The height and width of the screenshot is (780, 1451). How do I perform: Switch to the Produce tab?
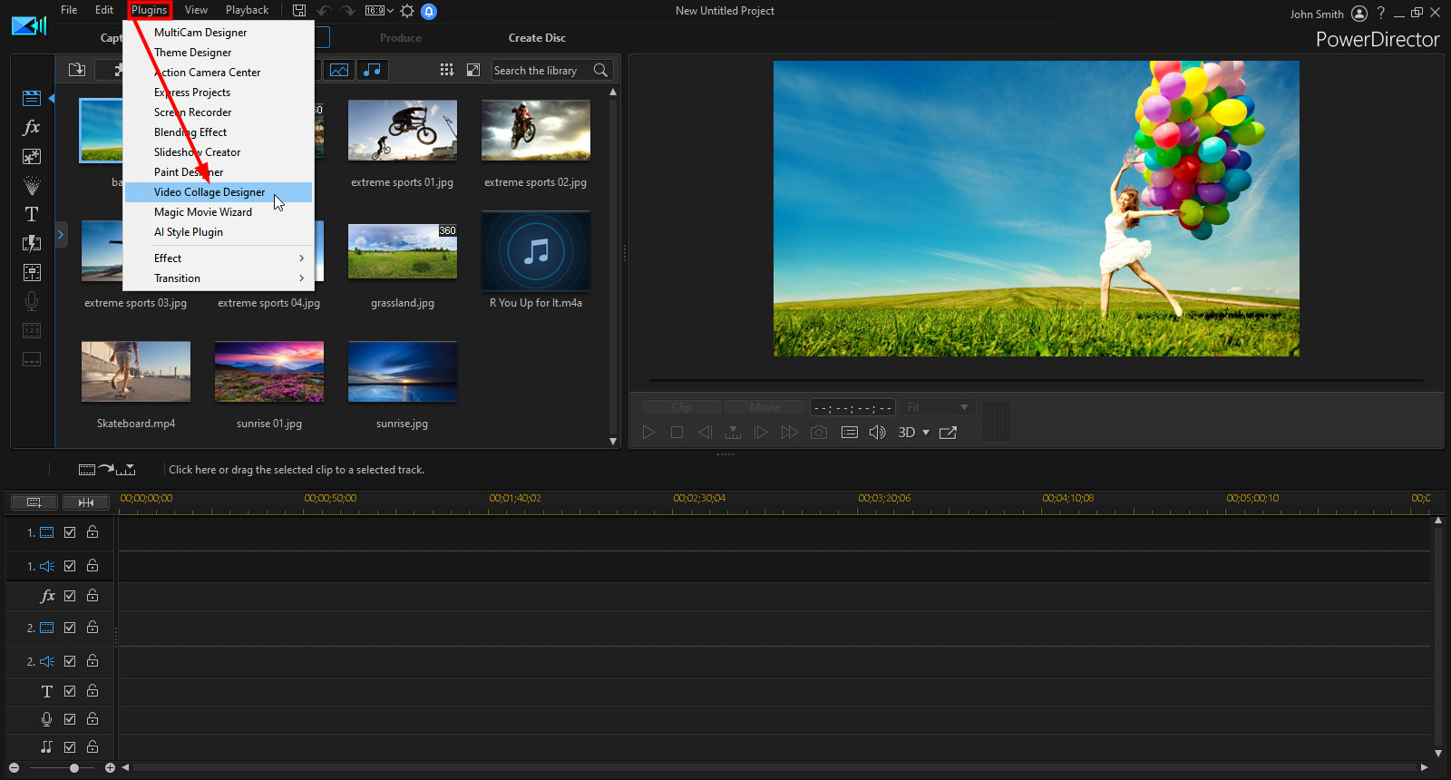click(401, 38)
